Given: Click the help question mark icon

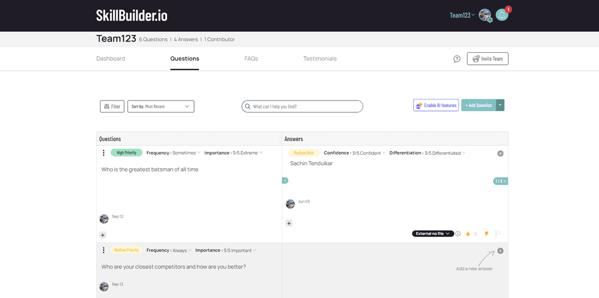Looking at the screenshot, I should point(457,59).
